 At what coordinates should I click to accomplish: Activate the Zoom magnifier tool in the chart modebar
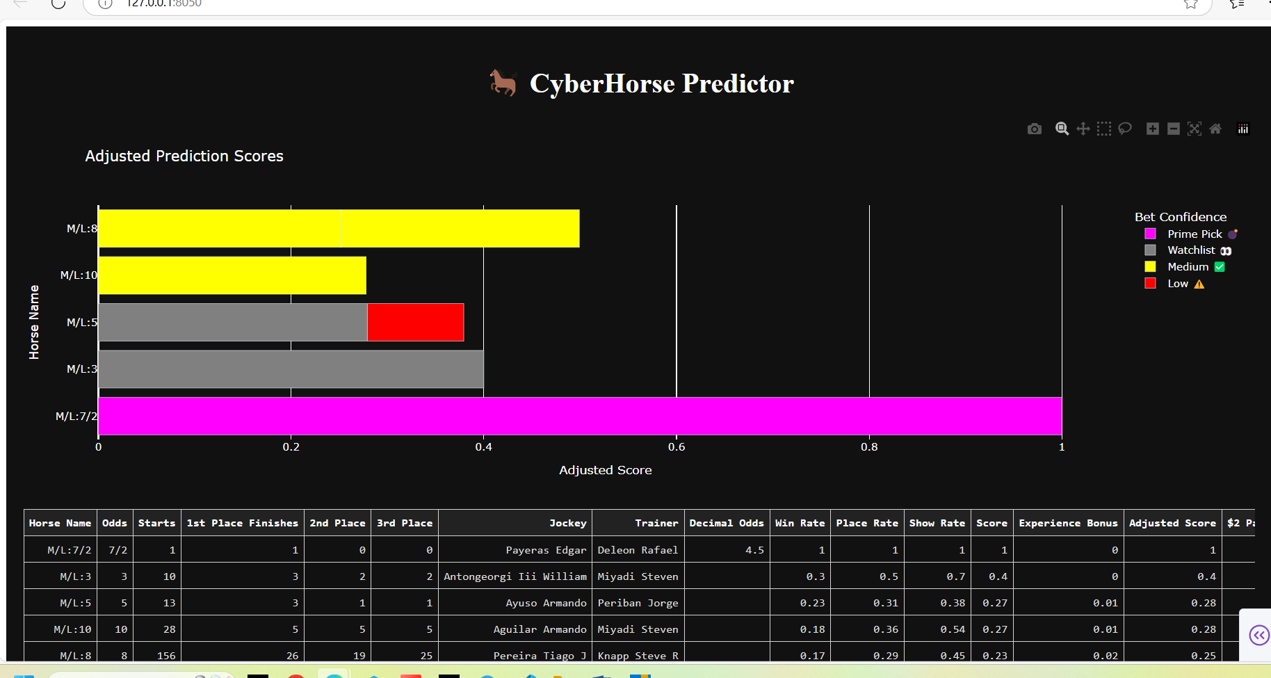pyautogui.click(x=1062, y=129)
